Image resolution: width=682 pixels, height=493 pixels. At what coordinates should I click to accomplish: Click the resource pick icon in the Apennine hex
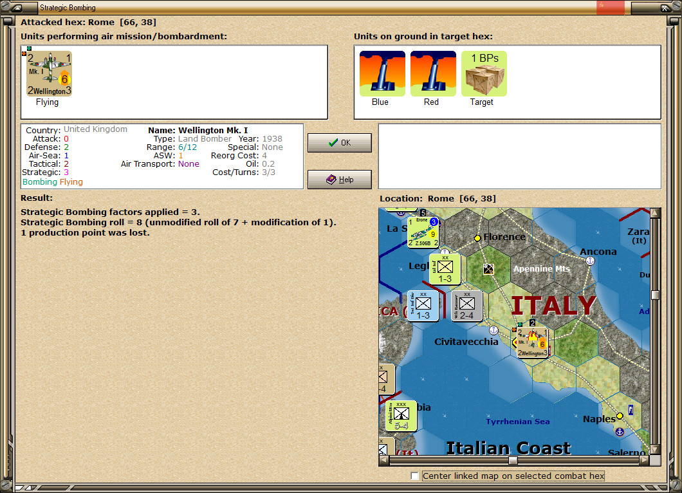click(490, 268)
